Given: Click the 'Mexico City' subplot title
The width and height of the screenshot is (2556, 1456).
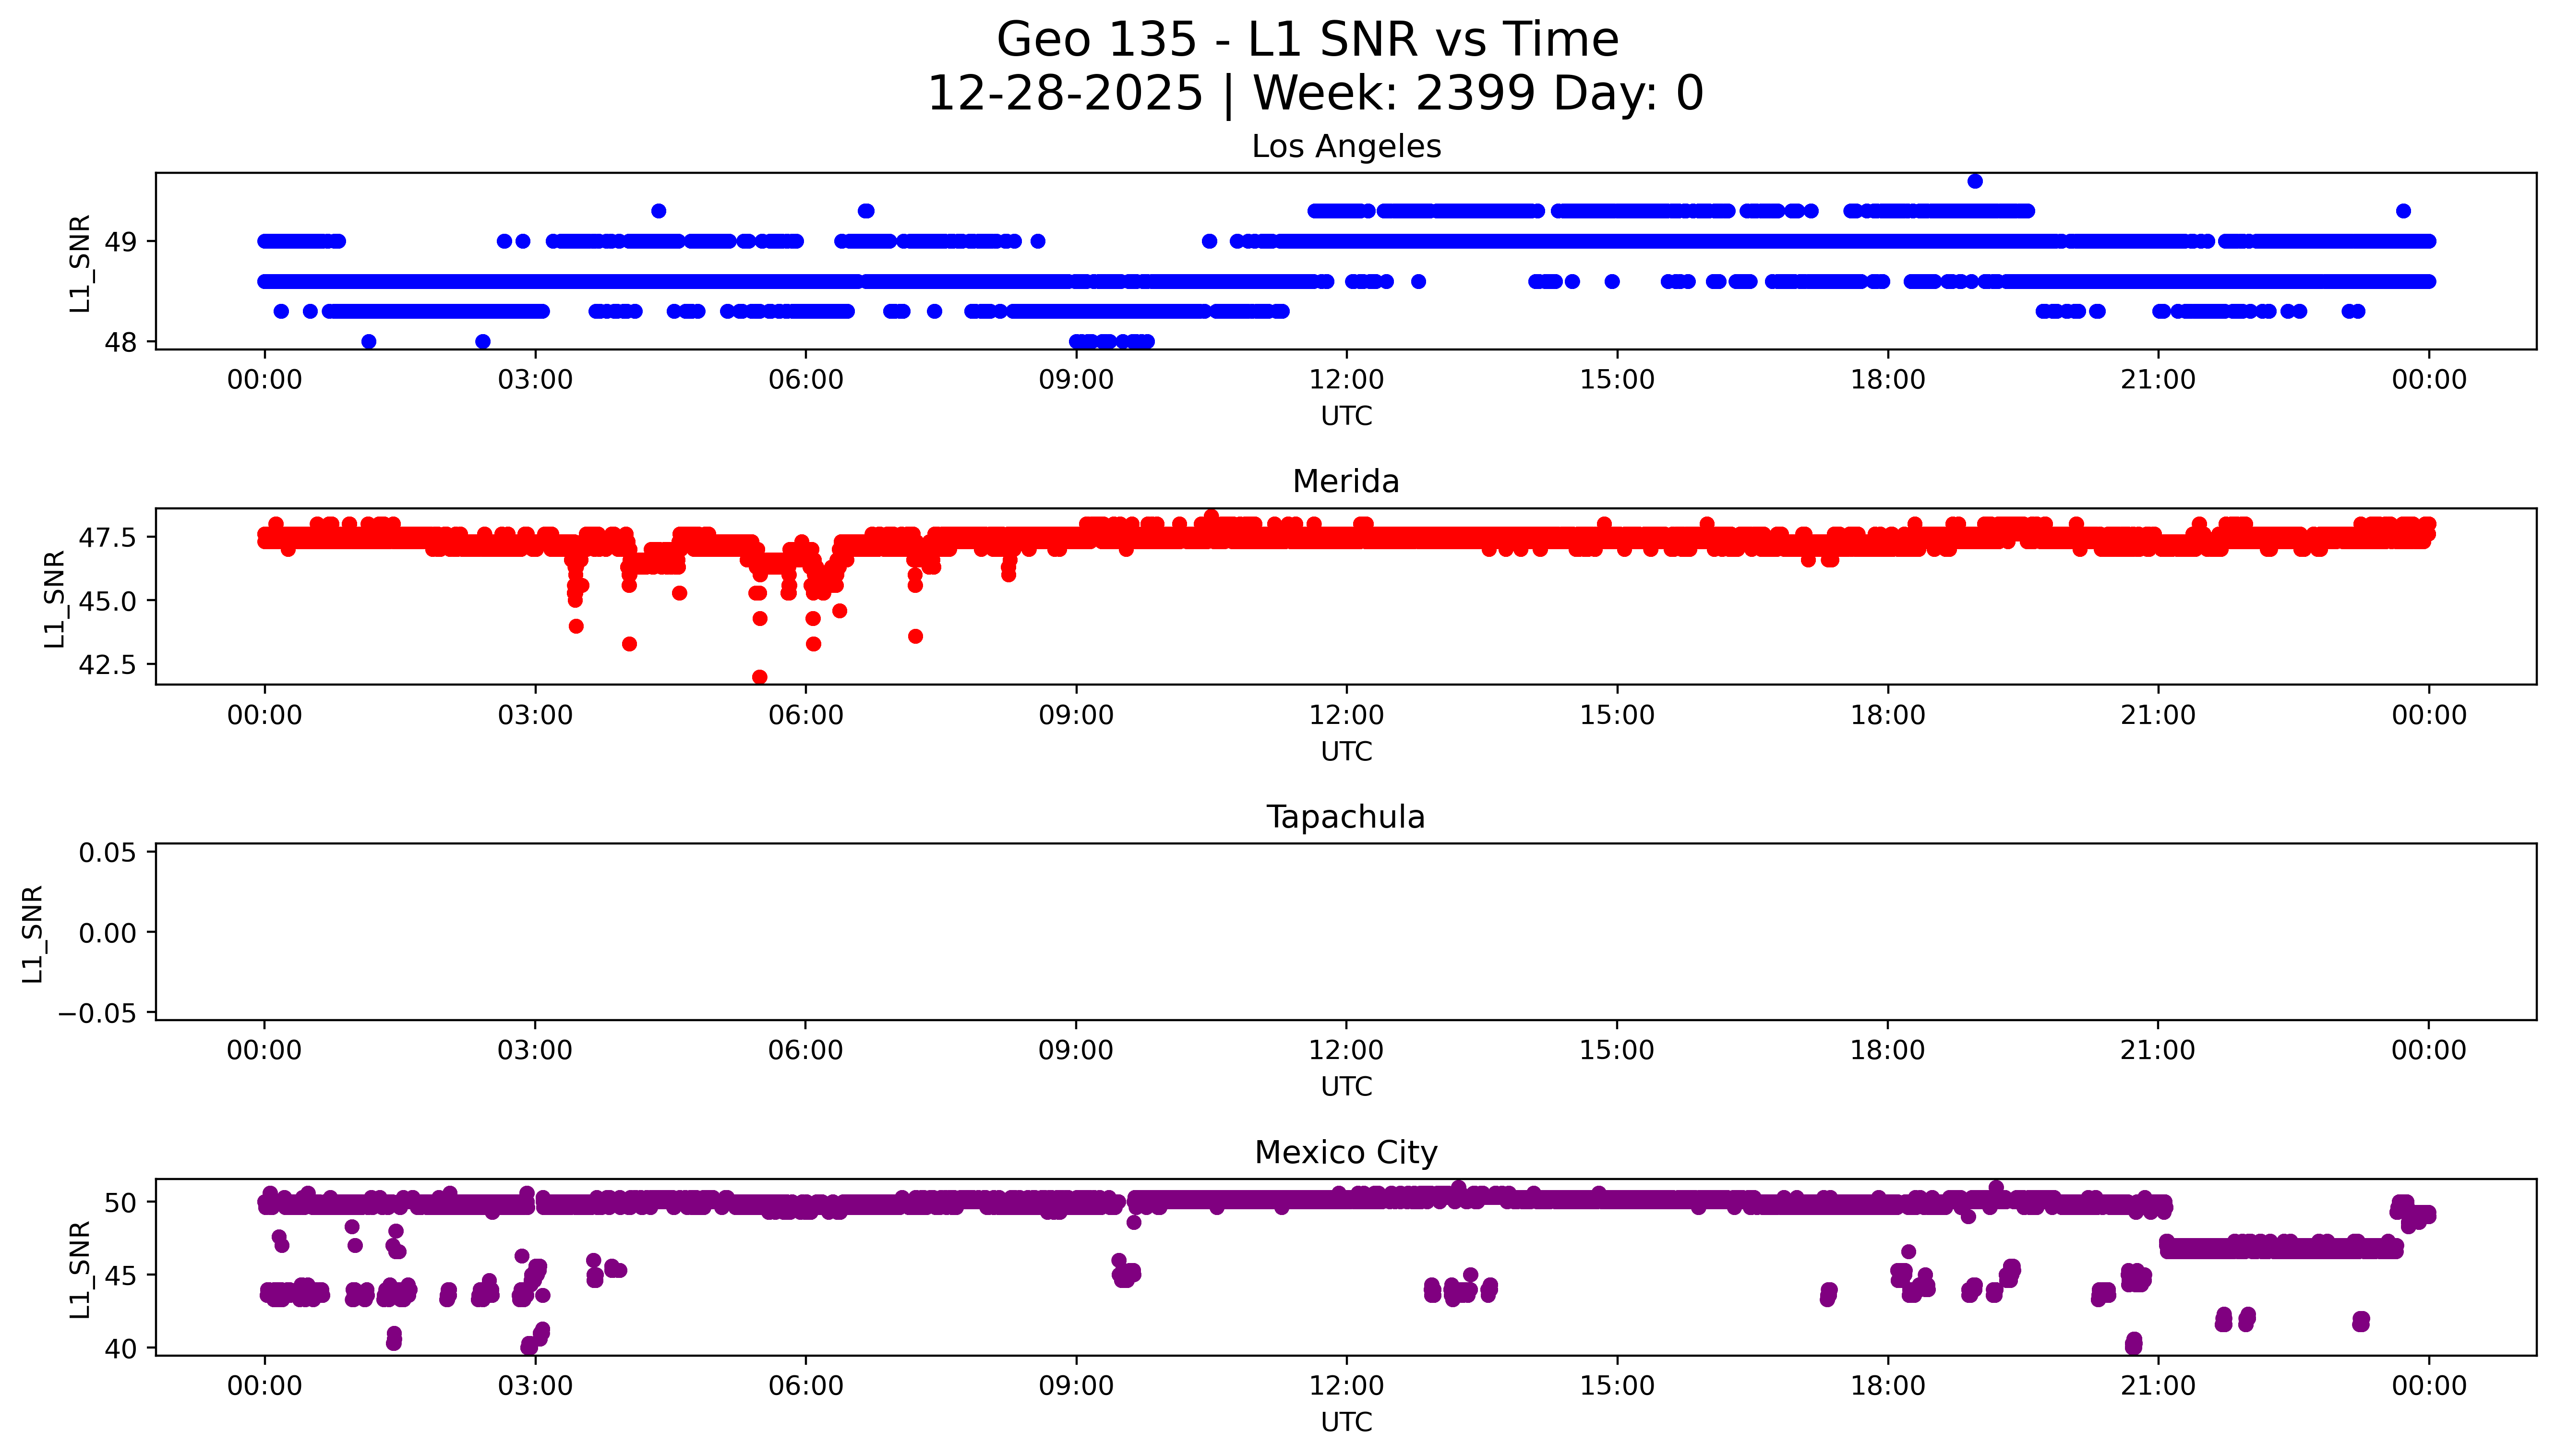Looking at the screenshot, I should point(1345,1153).
